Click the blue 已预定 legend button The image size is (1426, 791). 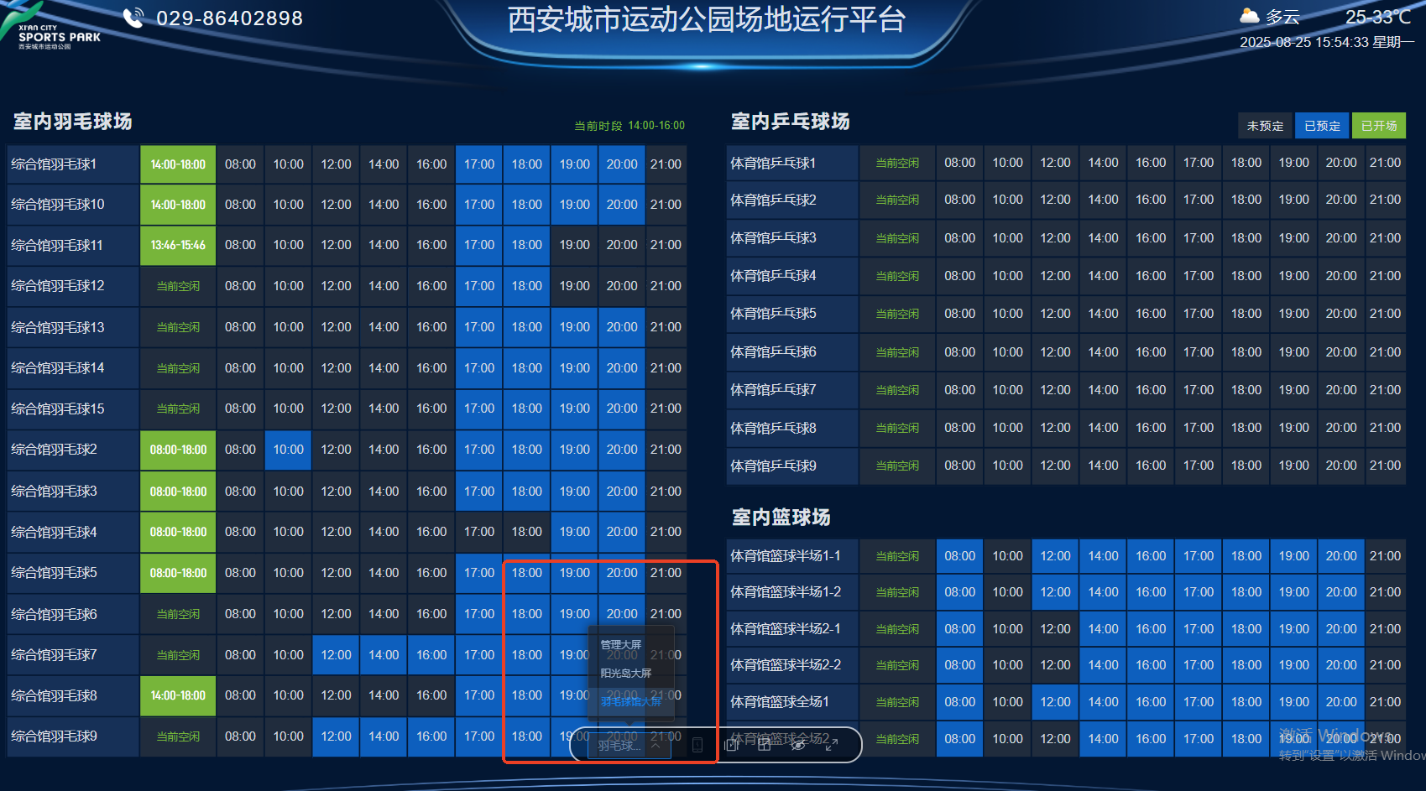[x=1322, y=126]
